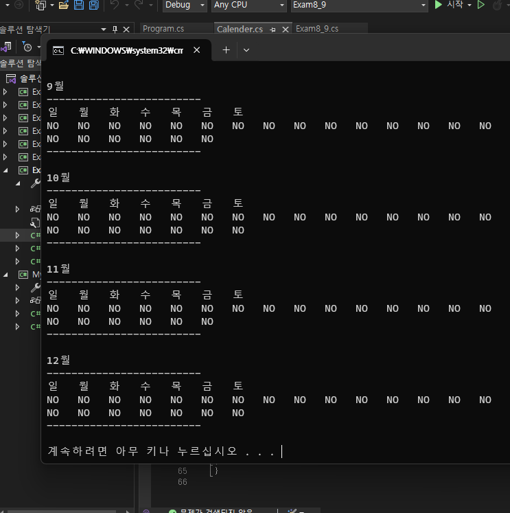Viewport: 510px width, 513px height.
Task: Click the Hot Reload flame icon
Action: [497, 5]
